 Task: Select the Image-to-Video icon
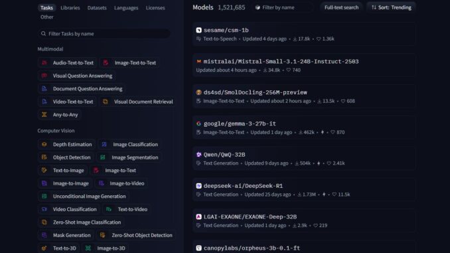pyautogui.click(x=101, y=183)
